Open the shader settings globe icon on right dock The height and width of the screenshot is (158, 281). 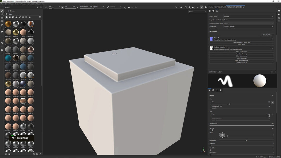pos(279,14)
